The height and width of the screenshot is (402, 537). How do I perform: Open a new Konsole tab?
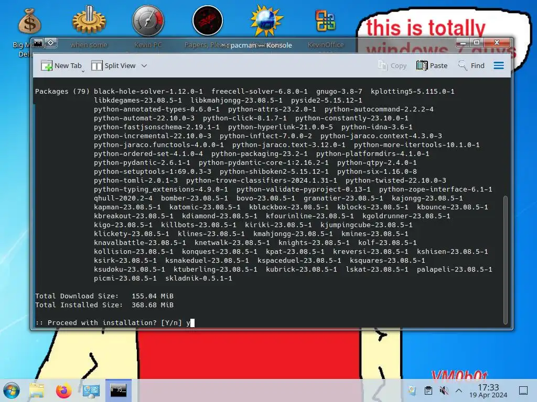(61, 65)
